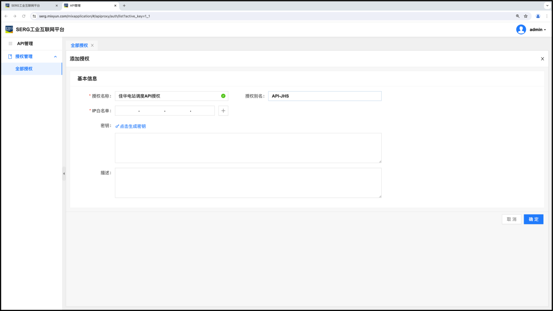Close the 全部授权 tab
This screenshot has height=311, width=553.
[92, 45]
